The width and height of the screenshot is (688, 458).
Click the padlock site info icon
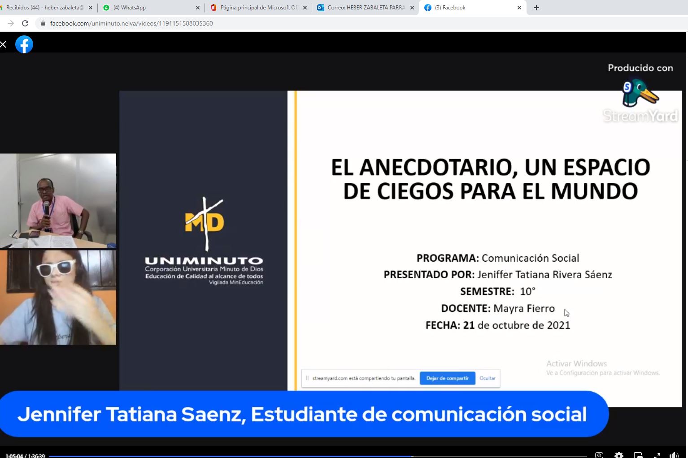pos(43,23)
